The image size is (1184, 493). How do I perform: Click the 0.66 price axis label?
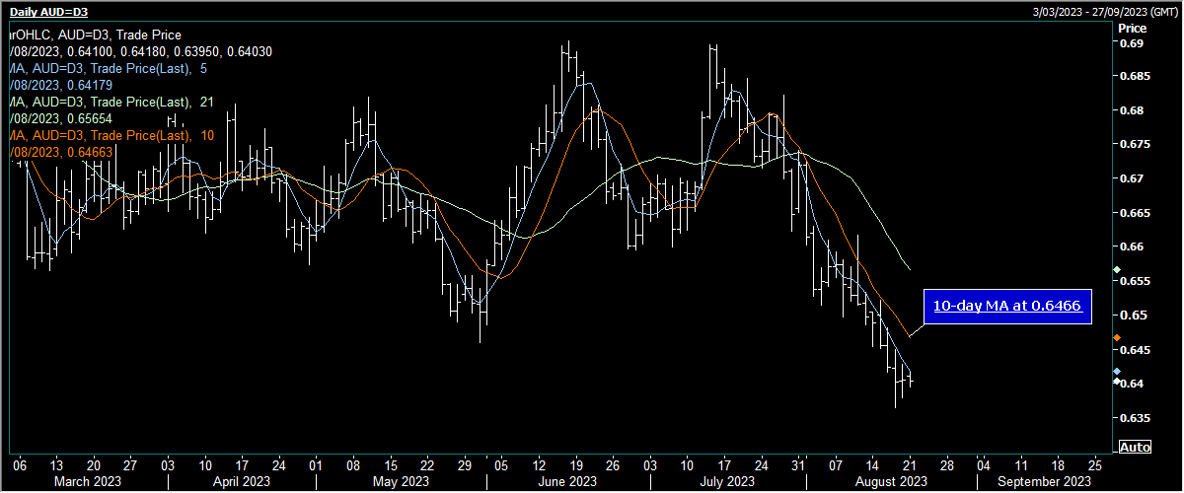click(1131, 246)
